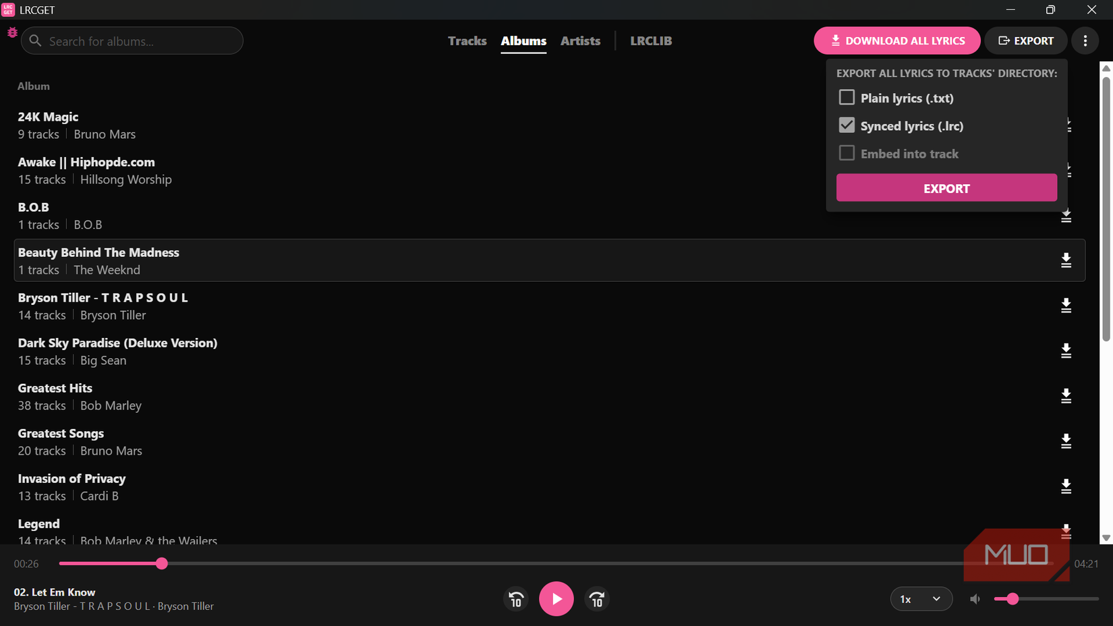This screenshot has height=626, width=1113.
Task: Download lyrics for Beauty Behind The Madness
Action: click(1066, 260)
